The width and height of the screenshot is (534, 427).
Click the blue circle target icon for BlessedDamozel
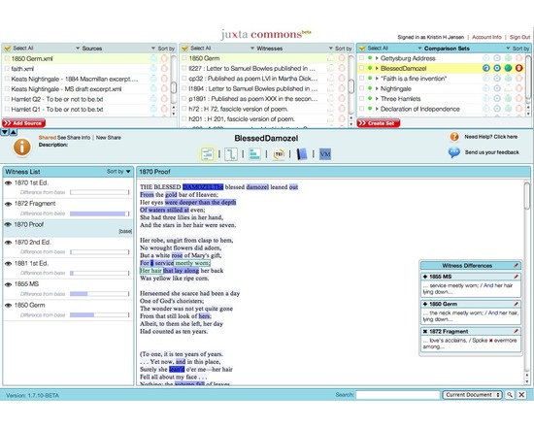497,68
